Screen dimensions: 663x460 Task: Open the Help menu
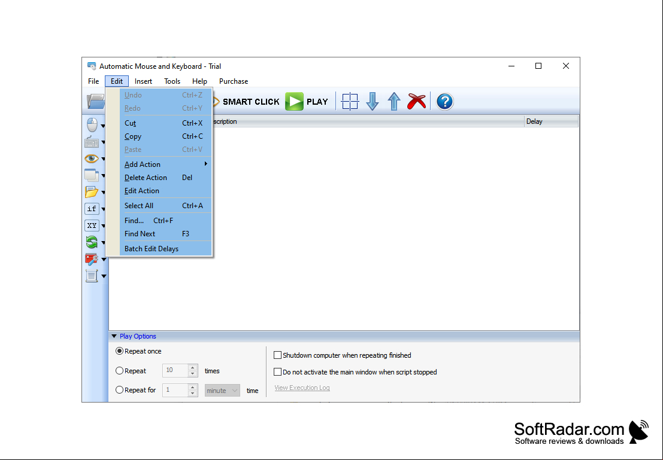pyautogui.click(x=199, y=81)
